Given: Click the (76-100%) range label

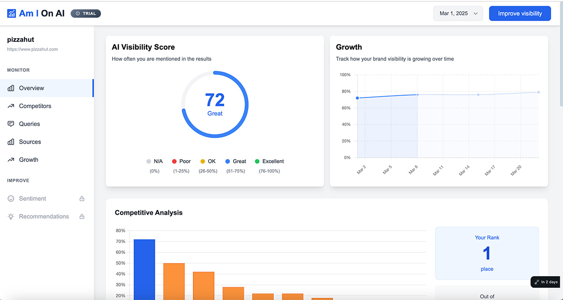Looking at the screenshot, I should pyautogui.click(x=269, y=171).
